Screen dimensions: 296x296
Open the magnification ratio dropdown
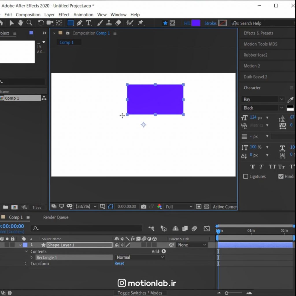pyautogui.click(x=86, y=206)
